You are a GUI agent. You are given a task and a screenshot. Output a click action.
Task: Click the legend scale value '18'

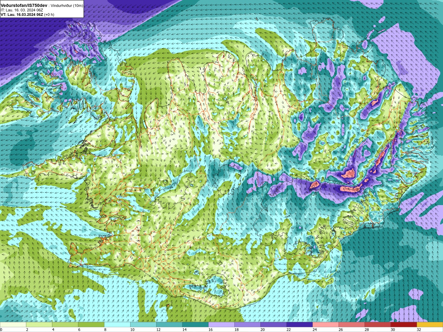236,330
